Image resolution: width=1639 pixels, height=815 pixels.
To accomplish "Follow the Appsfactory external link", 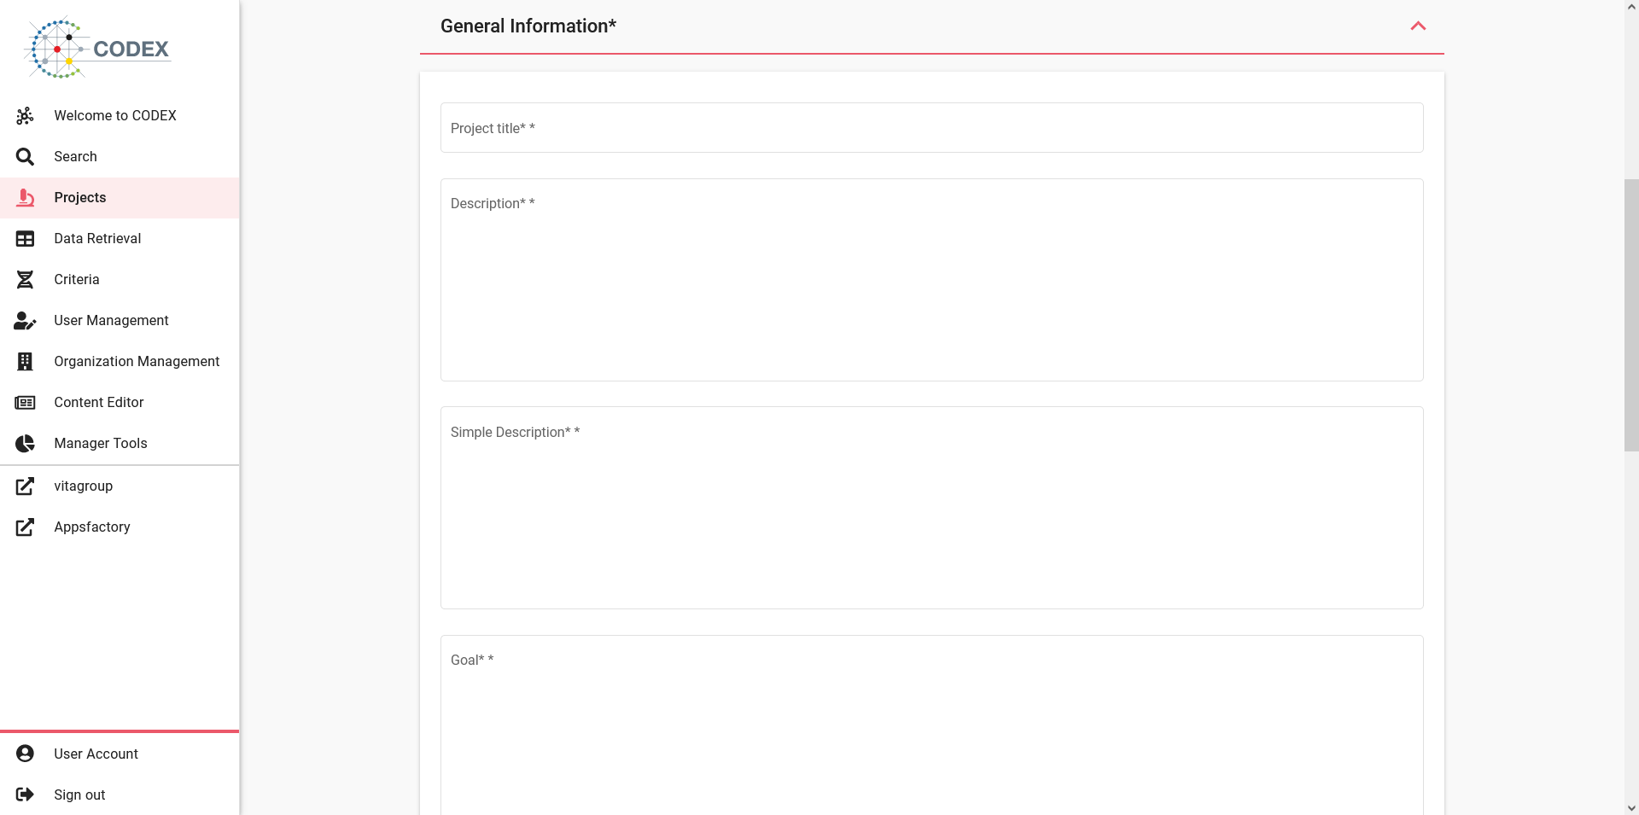I will click(x=120, y=527).
